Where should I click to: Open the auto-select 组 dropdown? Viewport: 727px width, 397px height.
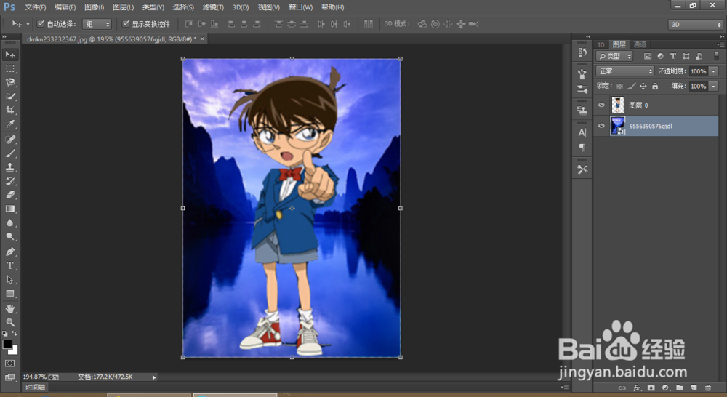click(97, 24)
